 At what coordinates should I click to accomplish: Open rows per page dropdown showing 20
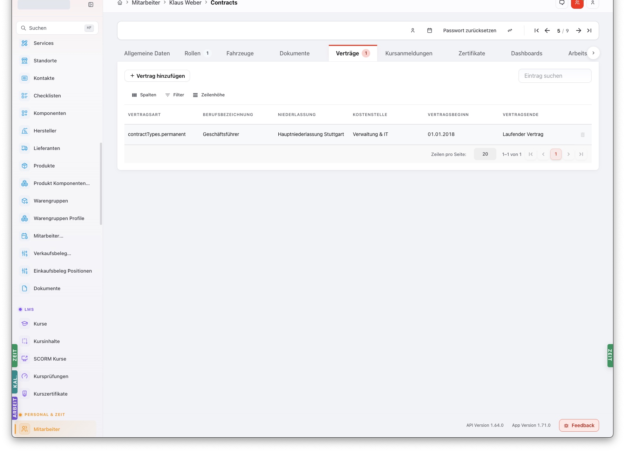pos(485,154)
